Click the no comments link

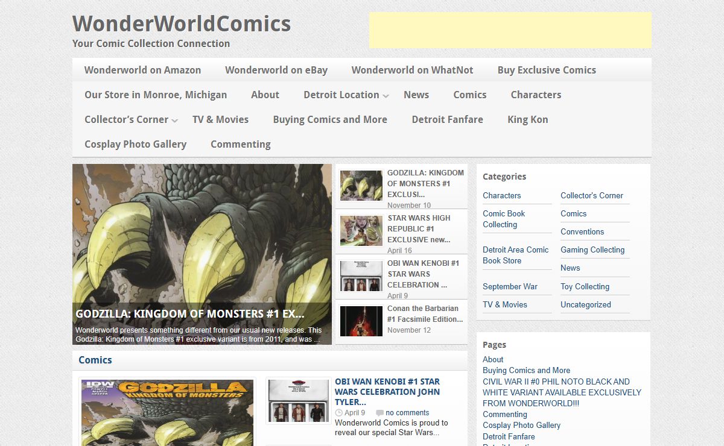coord(407,413)
